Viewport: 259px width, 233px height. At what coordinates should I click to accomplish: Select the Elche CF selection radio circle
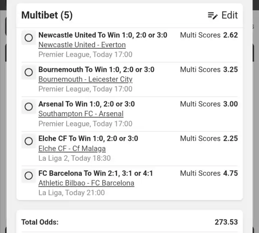(28, 141)
